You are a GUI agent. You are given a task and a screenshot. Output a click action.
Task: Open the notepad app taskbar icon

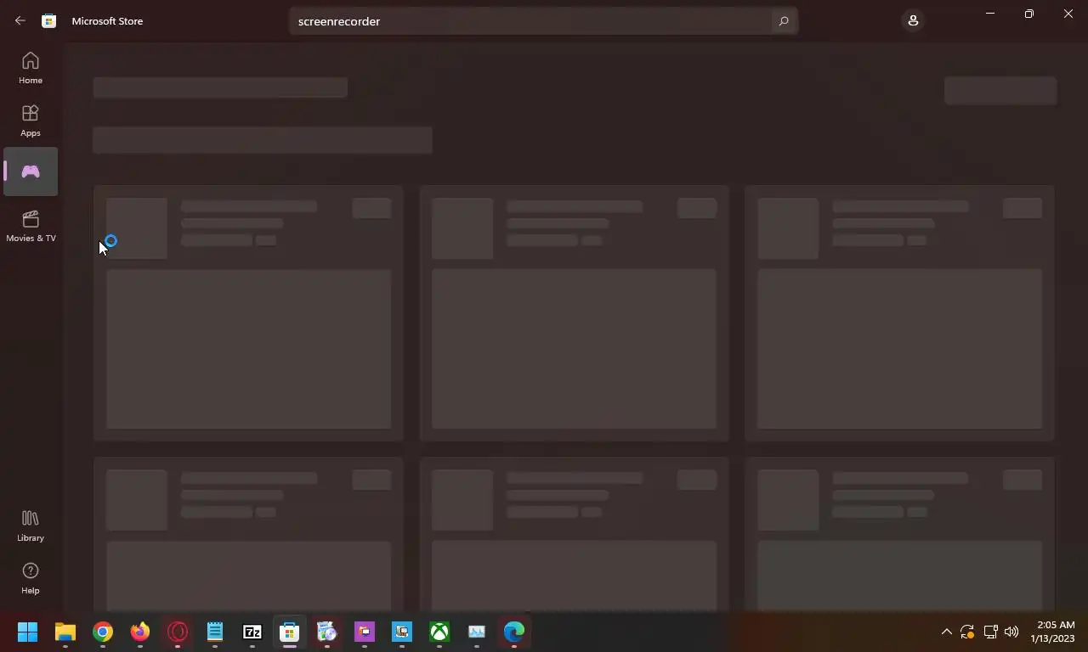point(215,632)
